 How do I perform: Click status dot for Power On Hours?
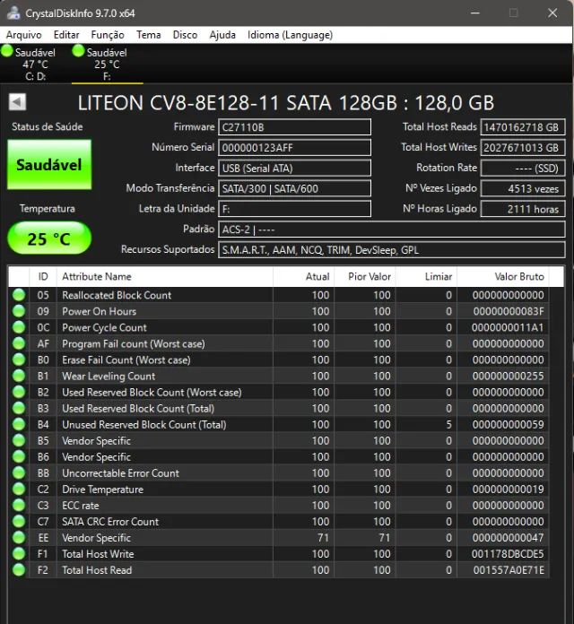[19, 311]
